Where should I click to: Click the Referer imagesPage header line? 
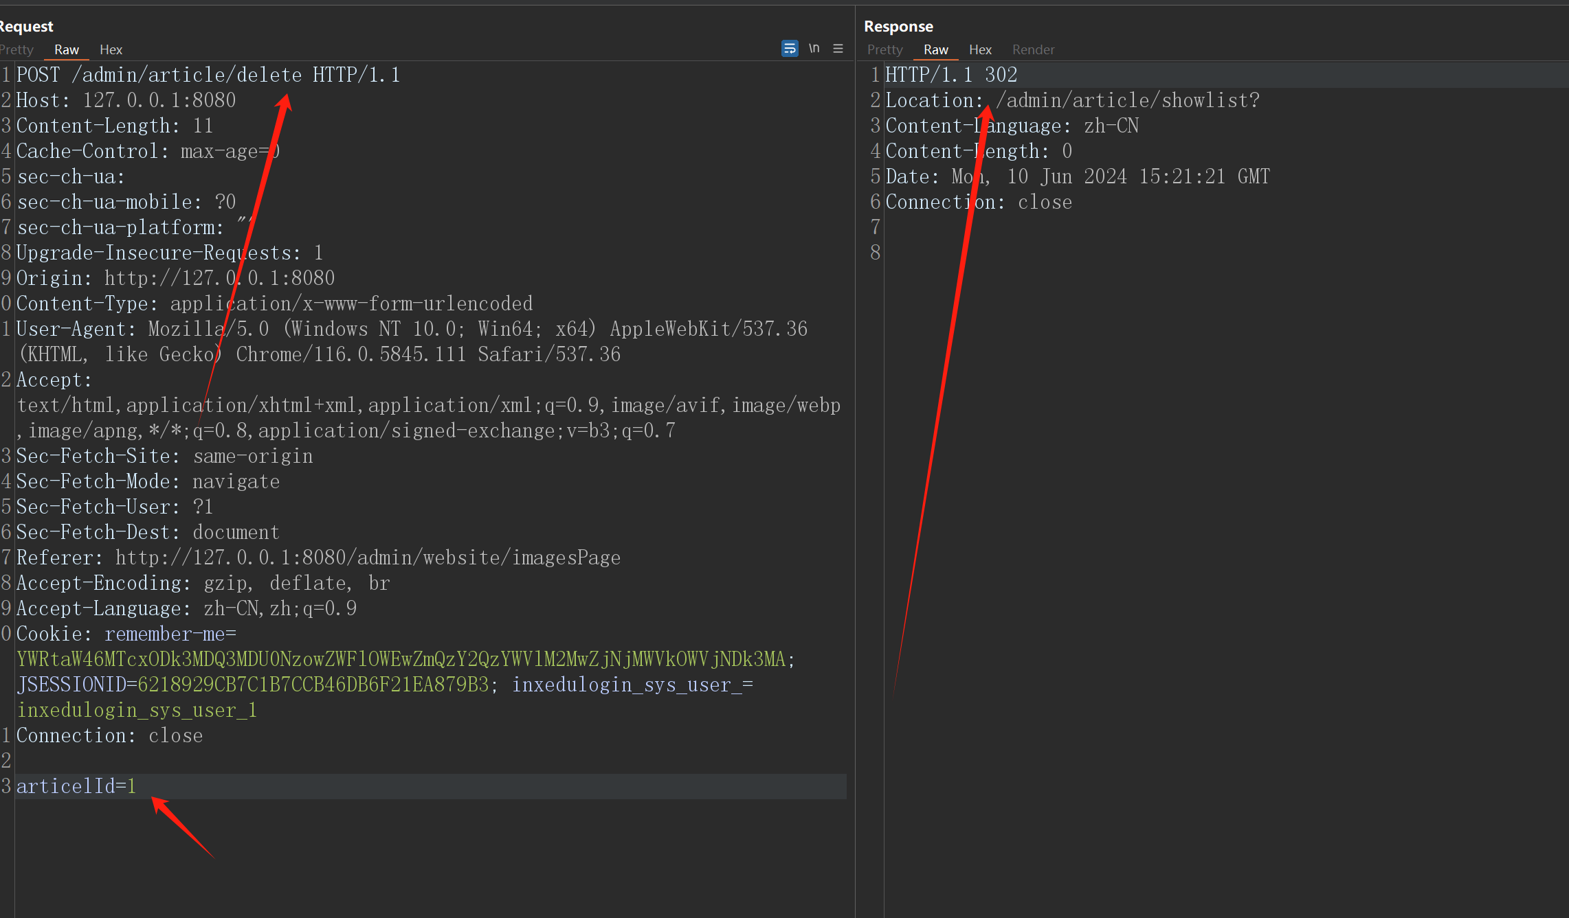(319, 558)
